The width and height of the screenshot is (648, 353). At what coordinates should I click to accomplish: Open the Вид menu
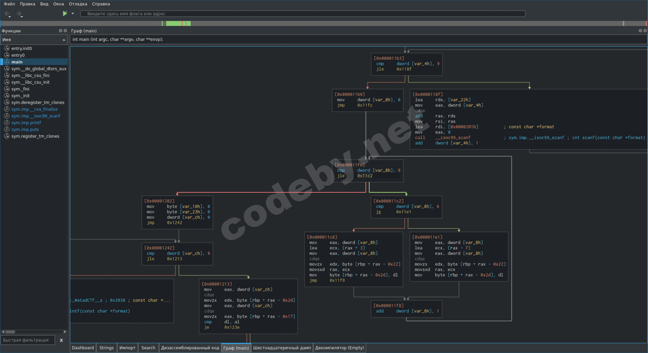44,4
